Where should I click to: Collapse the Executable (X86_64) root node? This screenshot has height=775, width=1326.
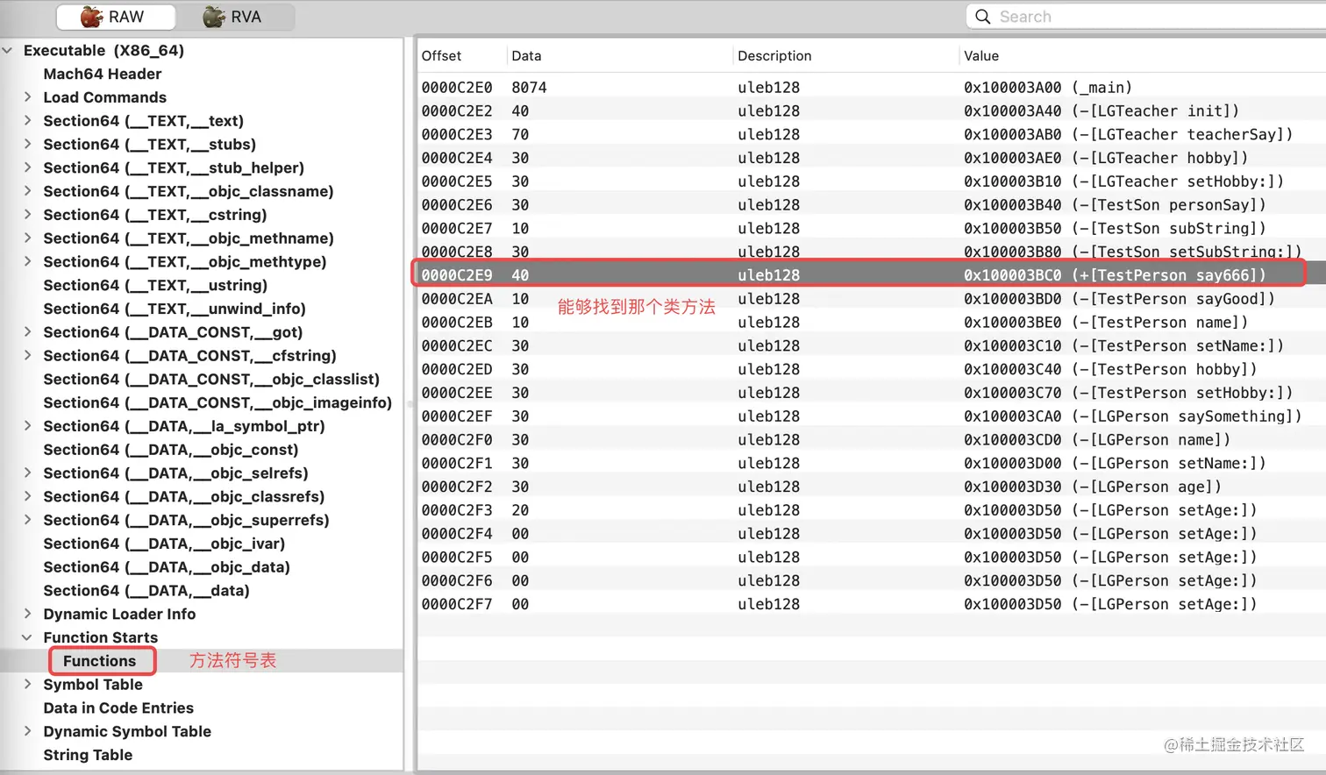pyautogui.click(x=8, y=51)
